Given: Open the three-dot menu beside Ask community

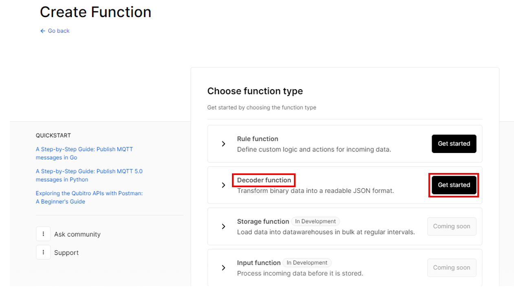Looking at the screenshot, I should click(x=43, y=234).
